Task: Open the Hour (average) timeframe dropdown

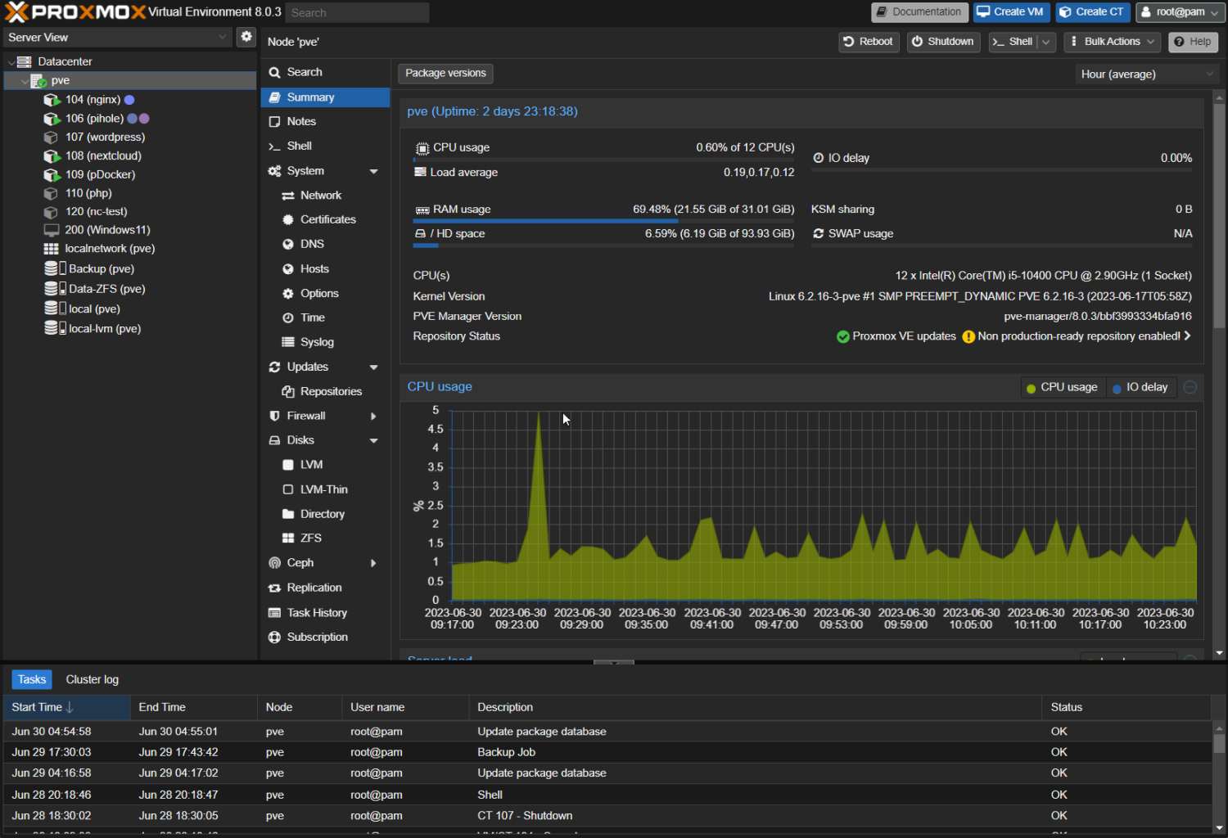Action: tap(1147, 74)
